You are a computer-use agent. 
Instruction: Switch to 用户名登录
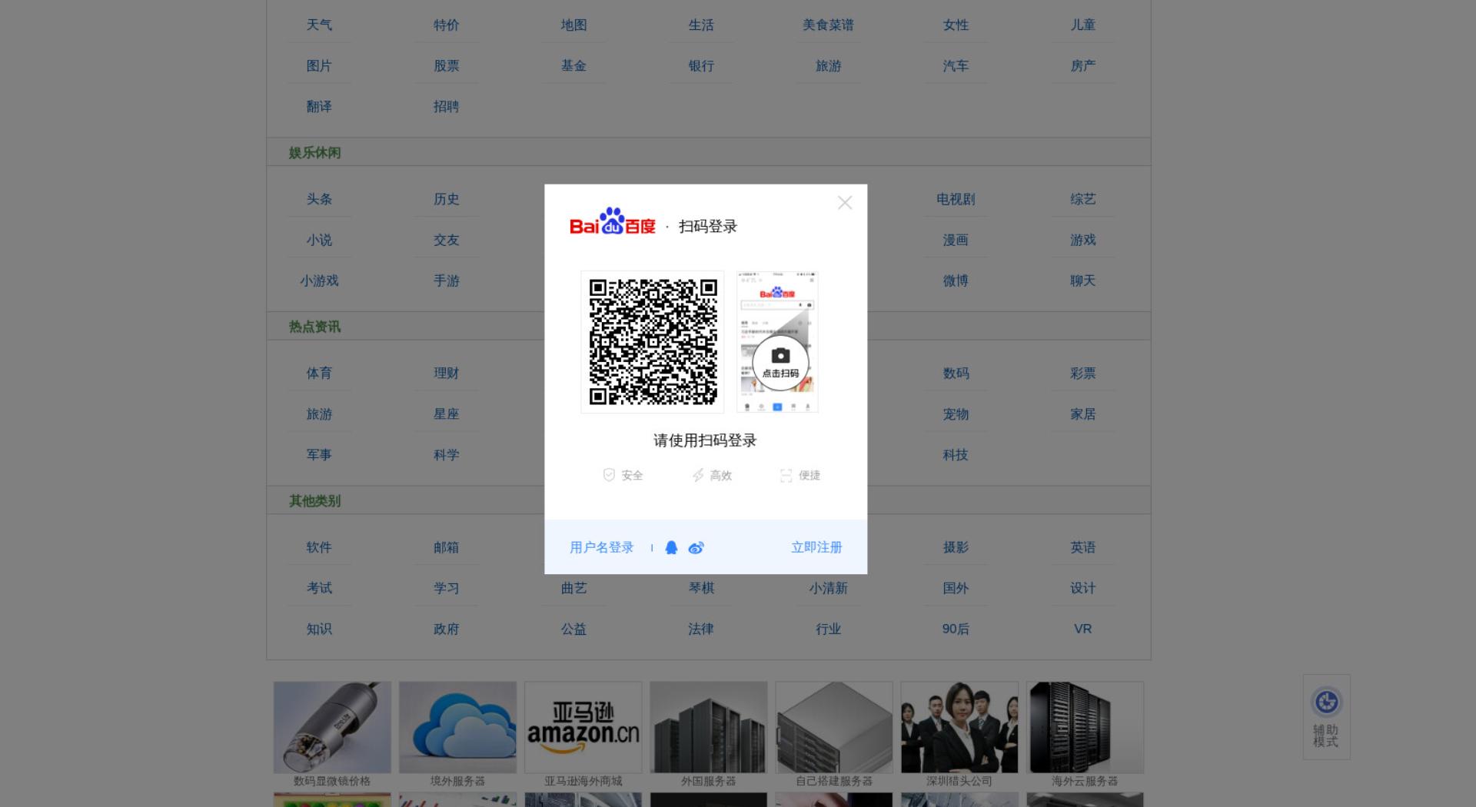pyautogui.click(x=601, y=547)
